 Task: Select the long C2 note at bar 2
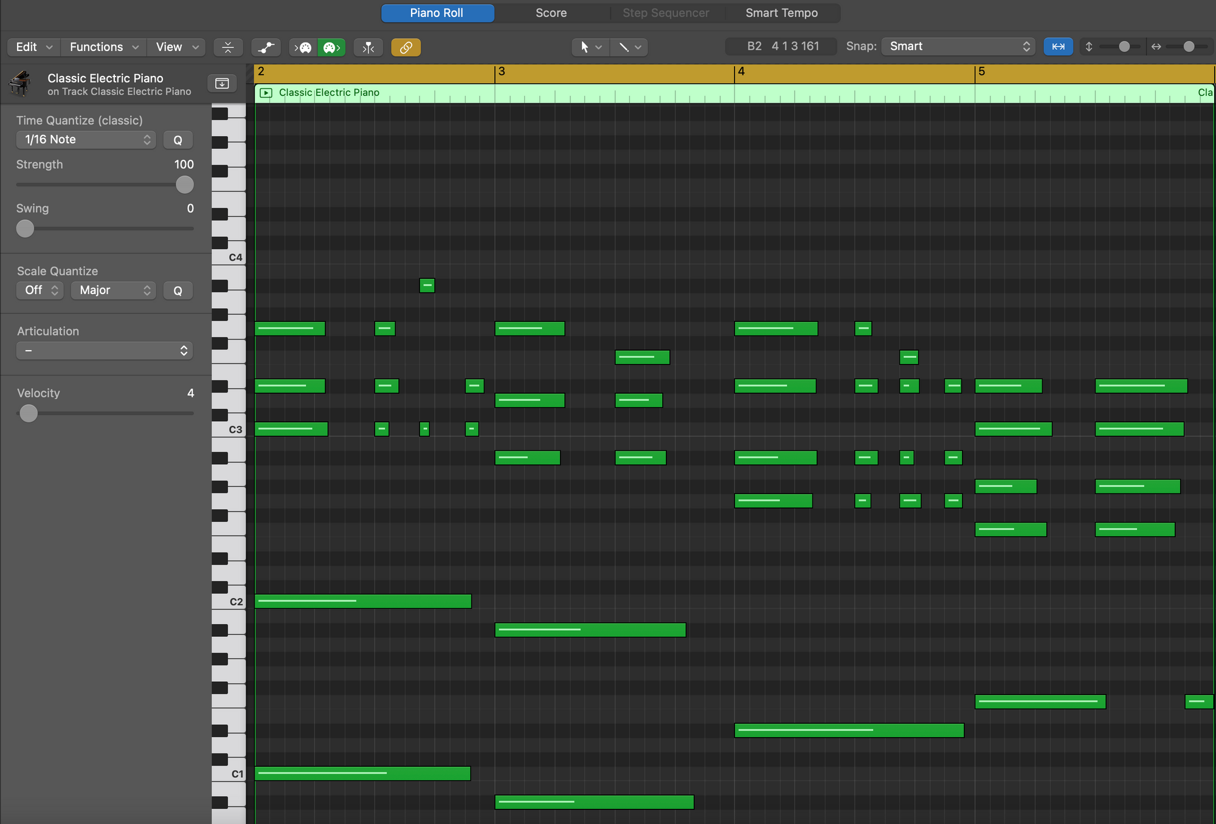(363, 601)
